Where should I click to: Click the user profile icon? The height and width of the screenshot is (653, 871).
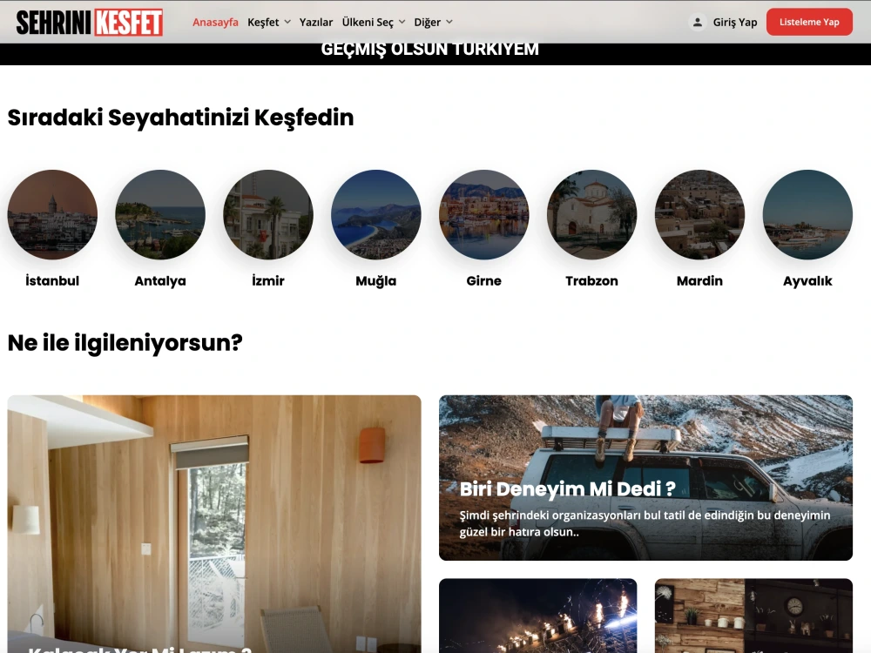tap(697, 23)
